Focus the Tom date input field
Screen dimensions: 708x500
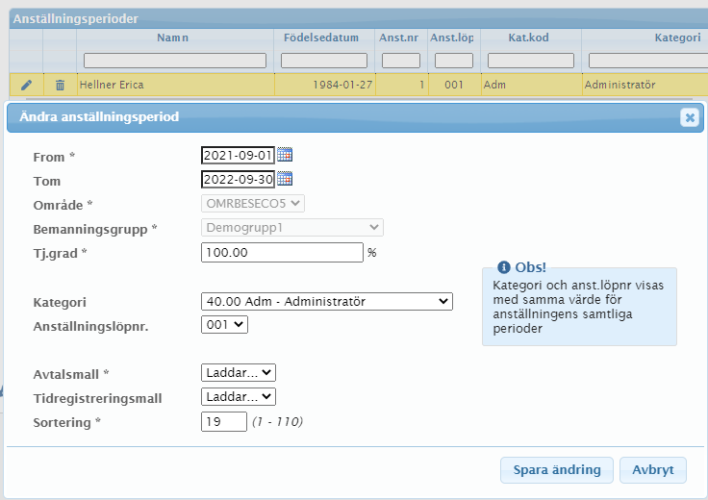pos(237,179)
